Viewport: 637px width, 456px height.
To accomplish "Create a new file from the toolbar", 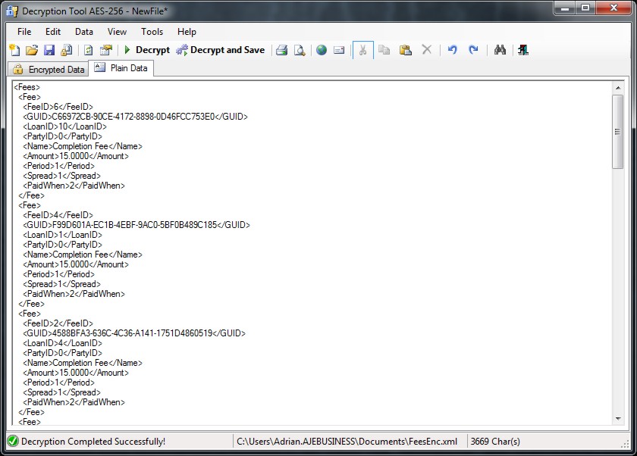I will 15,50.
